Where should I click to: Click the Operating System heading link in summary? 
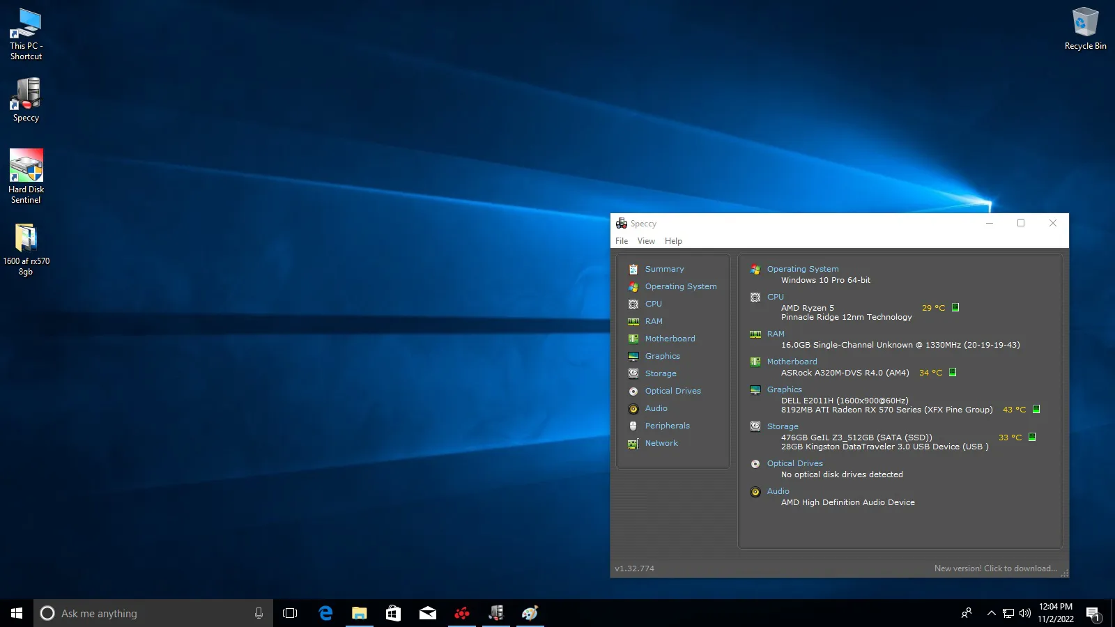803,269
